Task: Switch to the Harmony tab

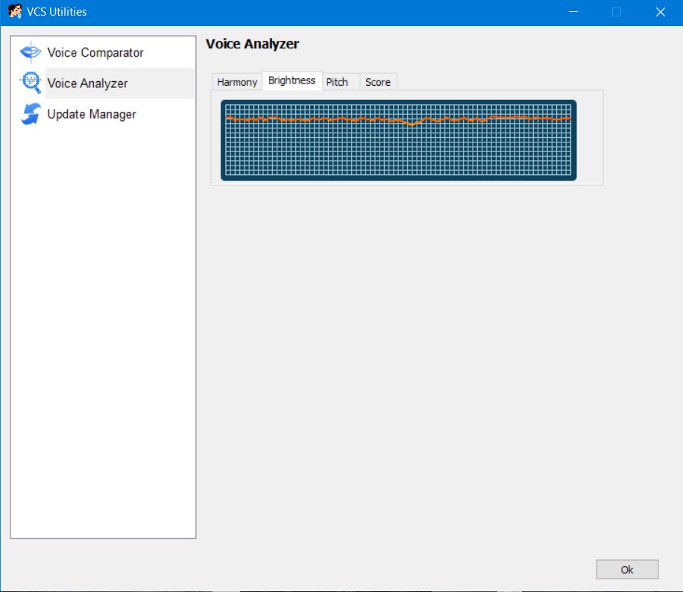Action: point(237,82)
